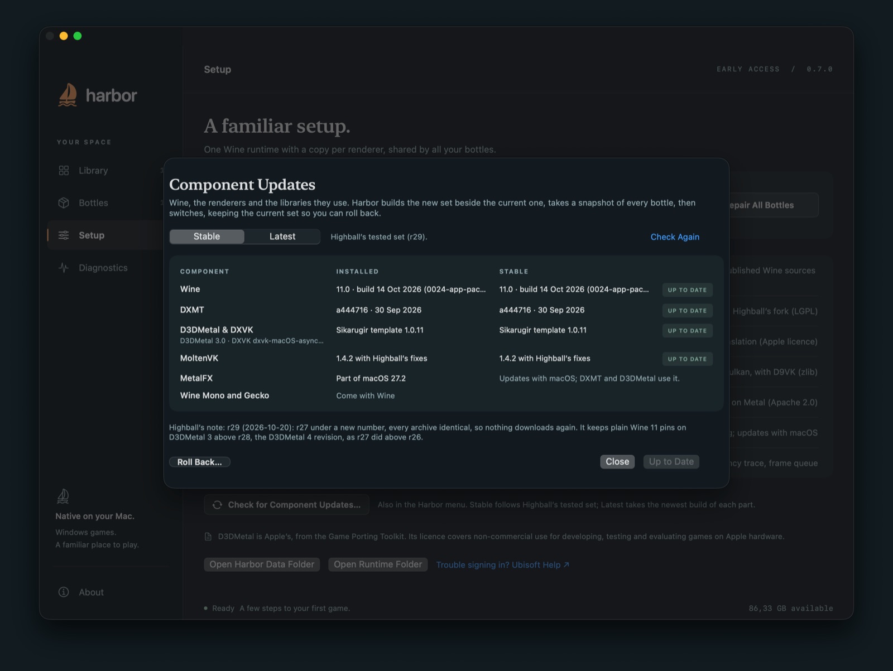The height and width of the screenshot is (671, 893).
Task: Click the MoltenVK row's UP TO DATE badge
Action: click(687, 359)
